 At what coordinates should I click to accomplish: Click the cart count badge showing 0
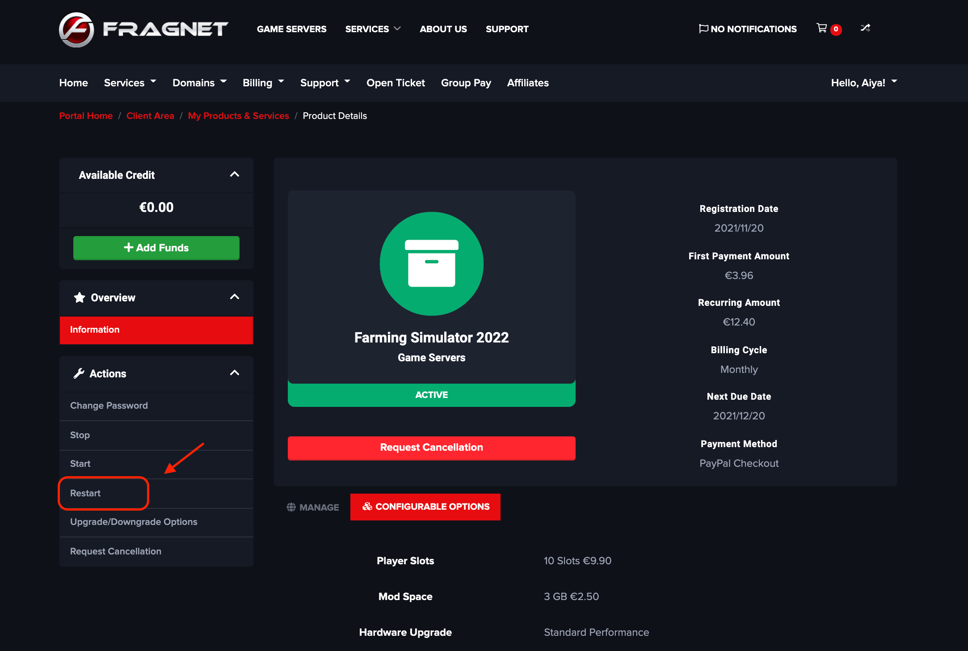tap(836, 30)
